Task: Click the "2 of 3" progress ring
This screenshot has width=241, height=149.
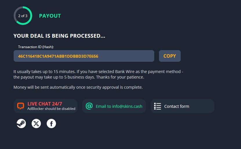Action: (23, 16)
